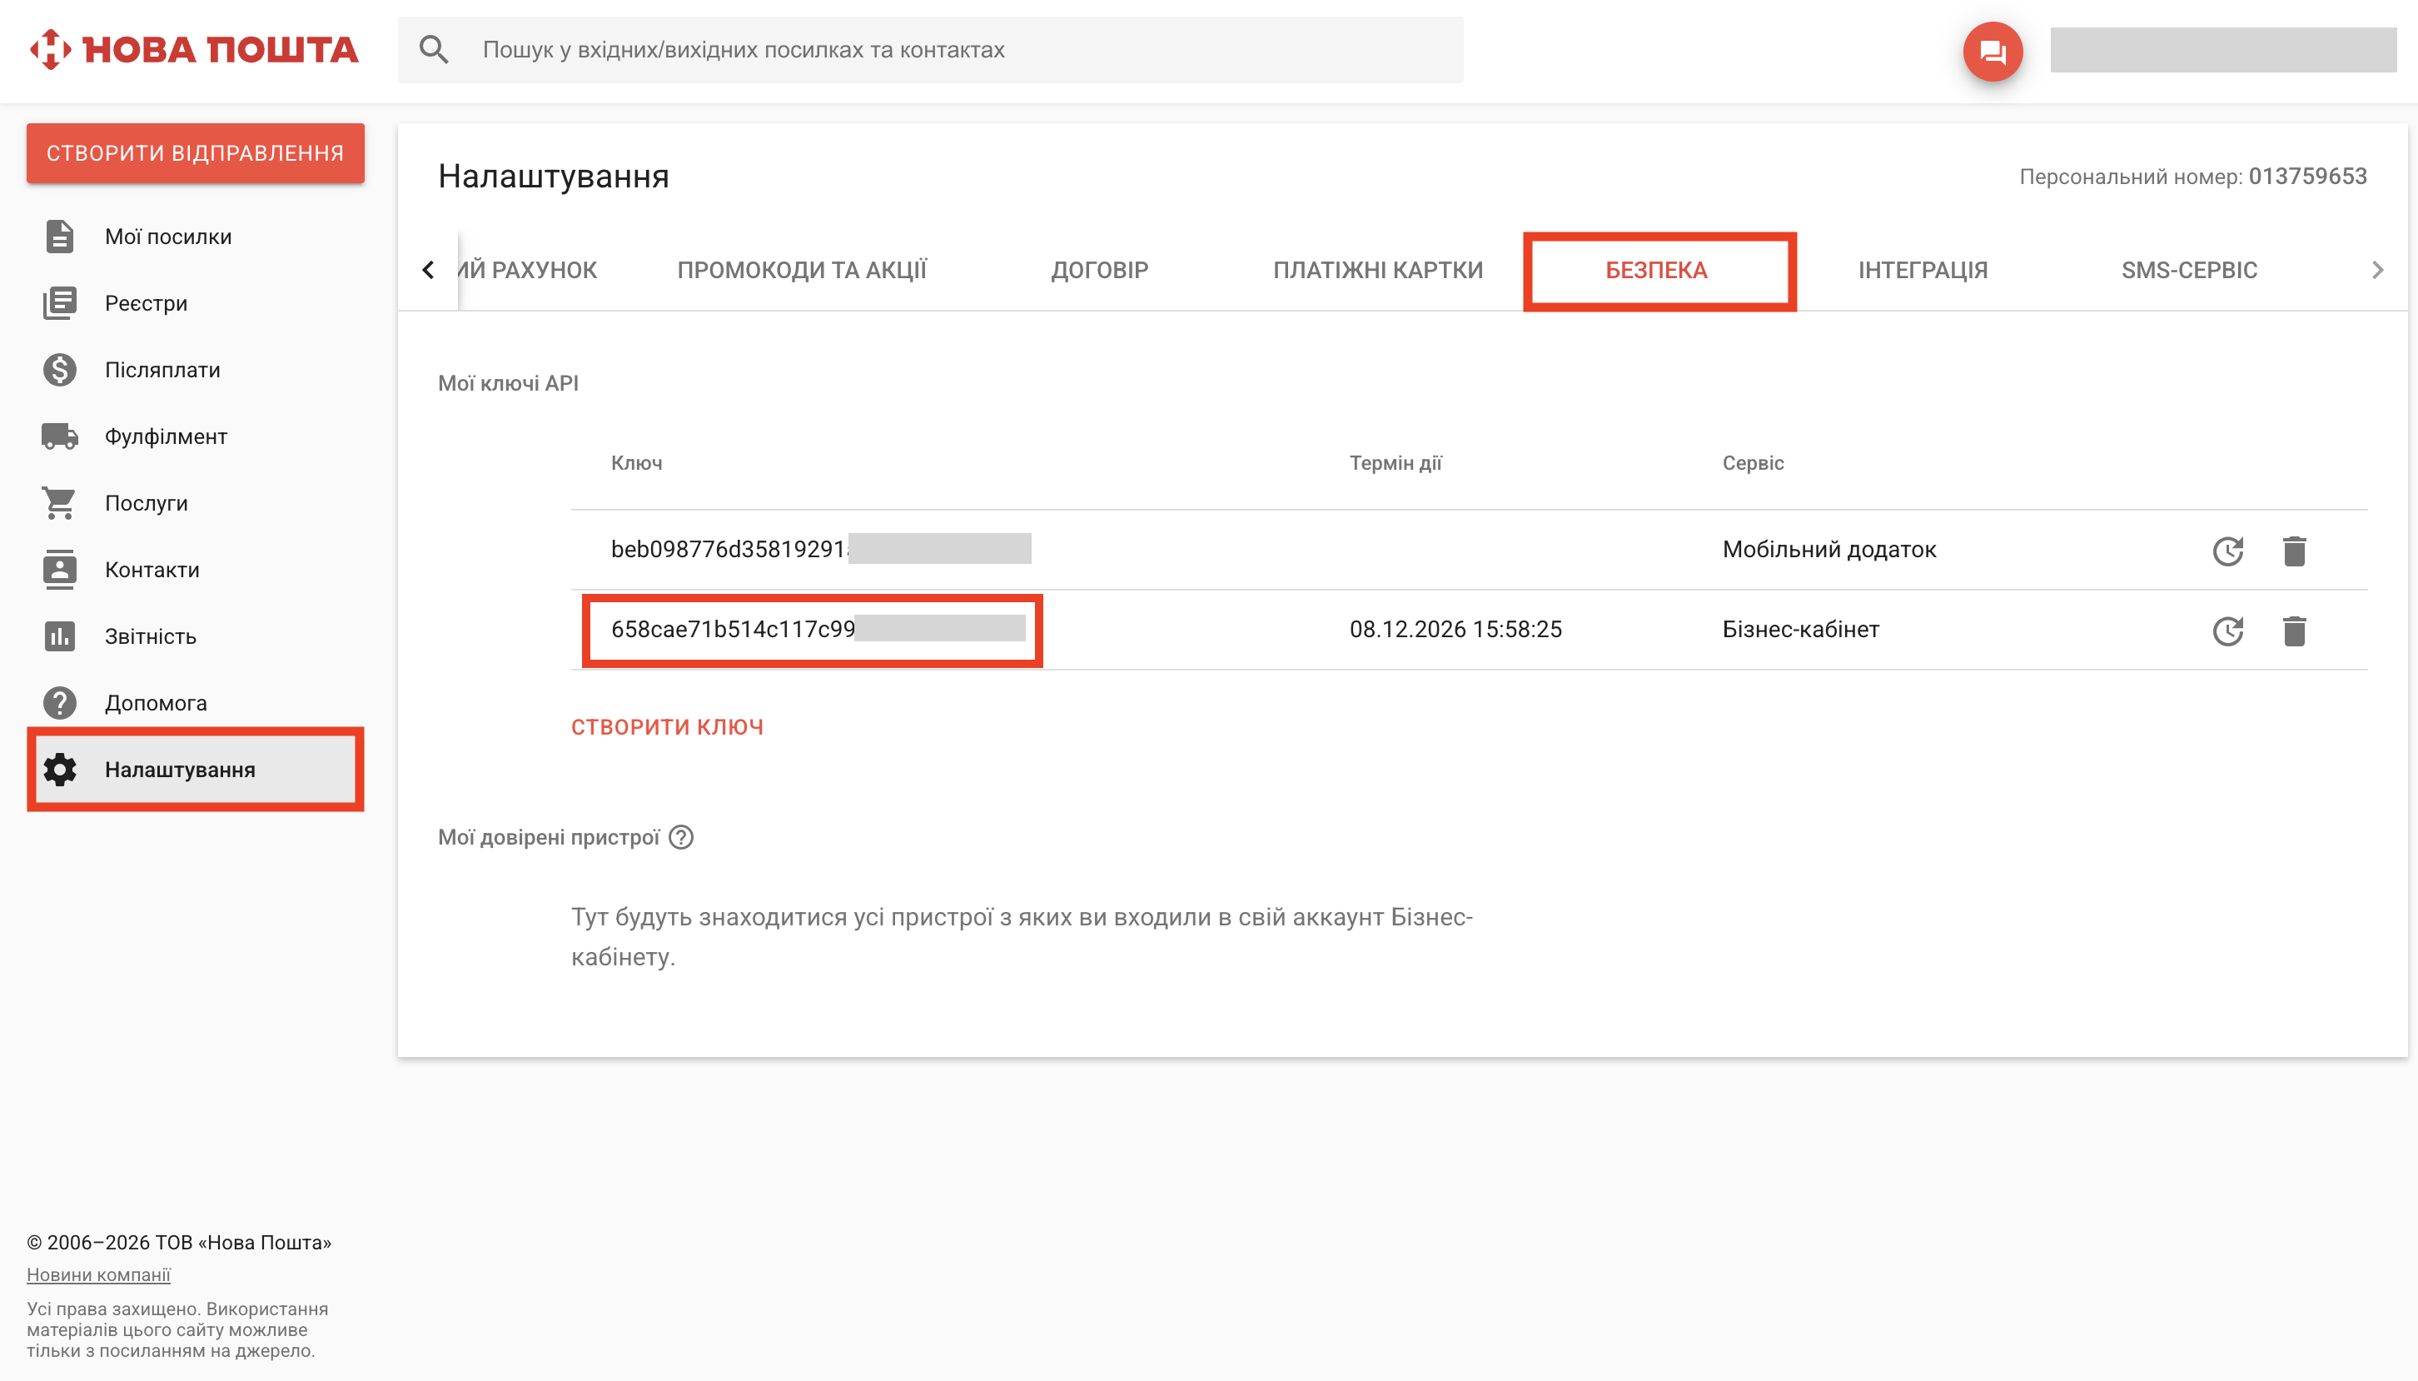Create a new key via СТВОРИТИ КЛЮЧ

click(666, 725)
